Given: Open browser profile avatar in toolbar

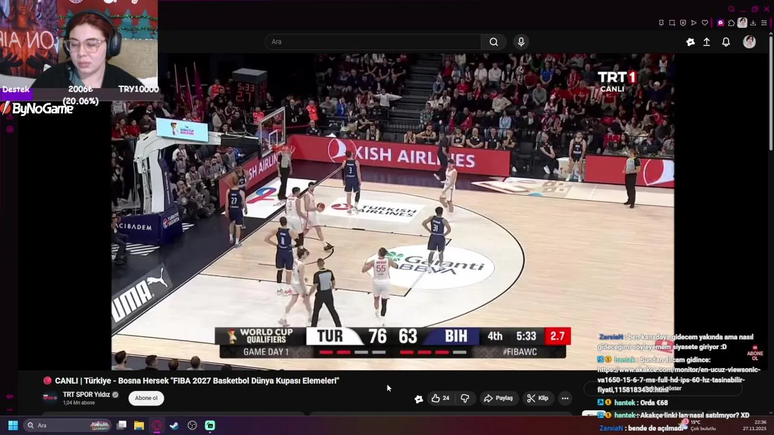Looking at the screenshot, I should [x=742, y=23].
